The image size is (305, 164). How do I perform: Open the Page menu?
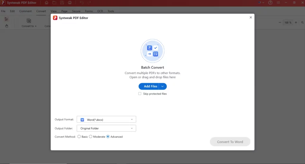click(x=64, y=11)
